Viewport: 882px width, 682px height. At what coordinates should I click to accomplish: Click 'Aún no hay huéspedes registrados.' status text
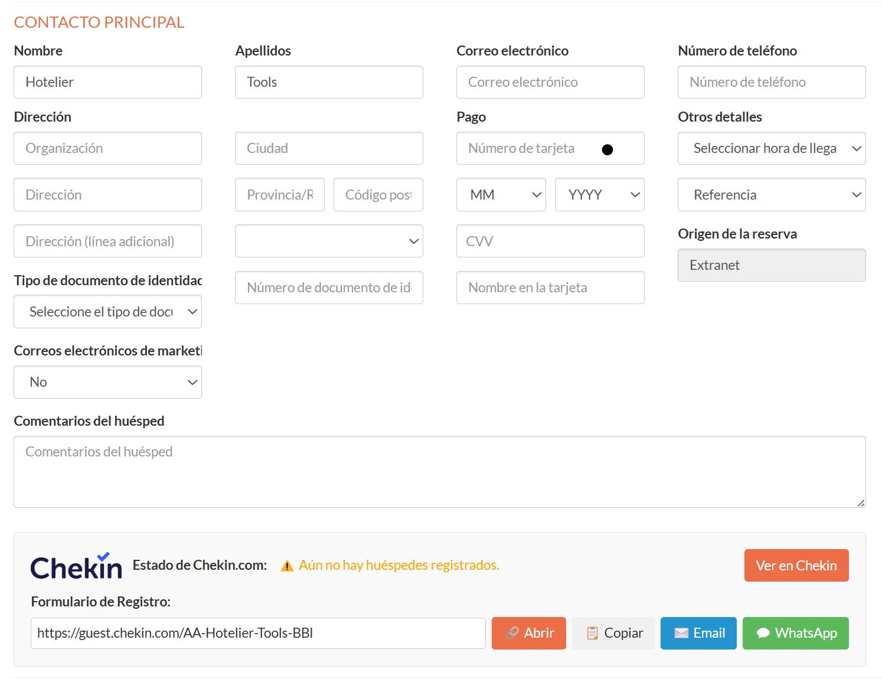point(399,565)
